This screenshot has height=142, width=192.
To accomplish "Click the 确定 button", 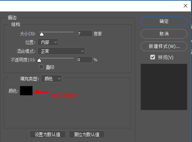I will [x=164, y=21].
